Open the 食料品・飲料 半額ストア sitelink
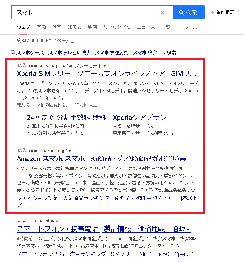 point(143,198)
